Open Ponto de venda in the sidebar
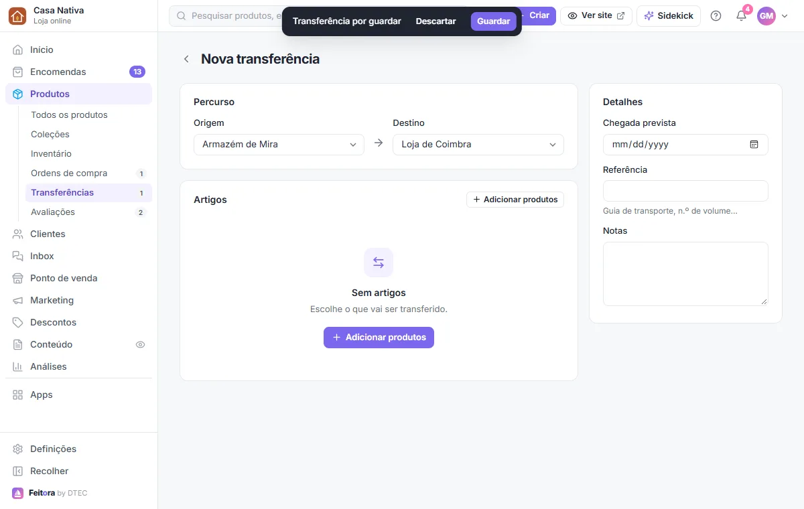The height and width of the screenshot is (509, 804). (78, 278)
